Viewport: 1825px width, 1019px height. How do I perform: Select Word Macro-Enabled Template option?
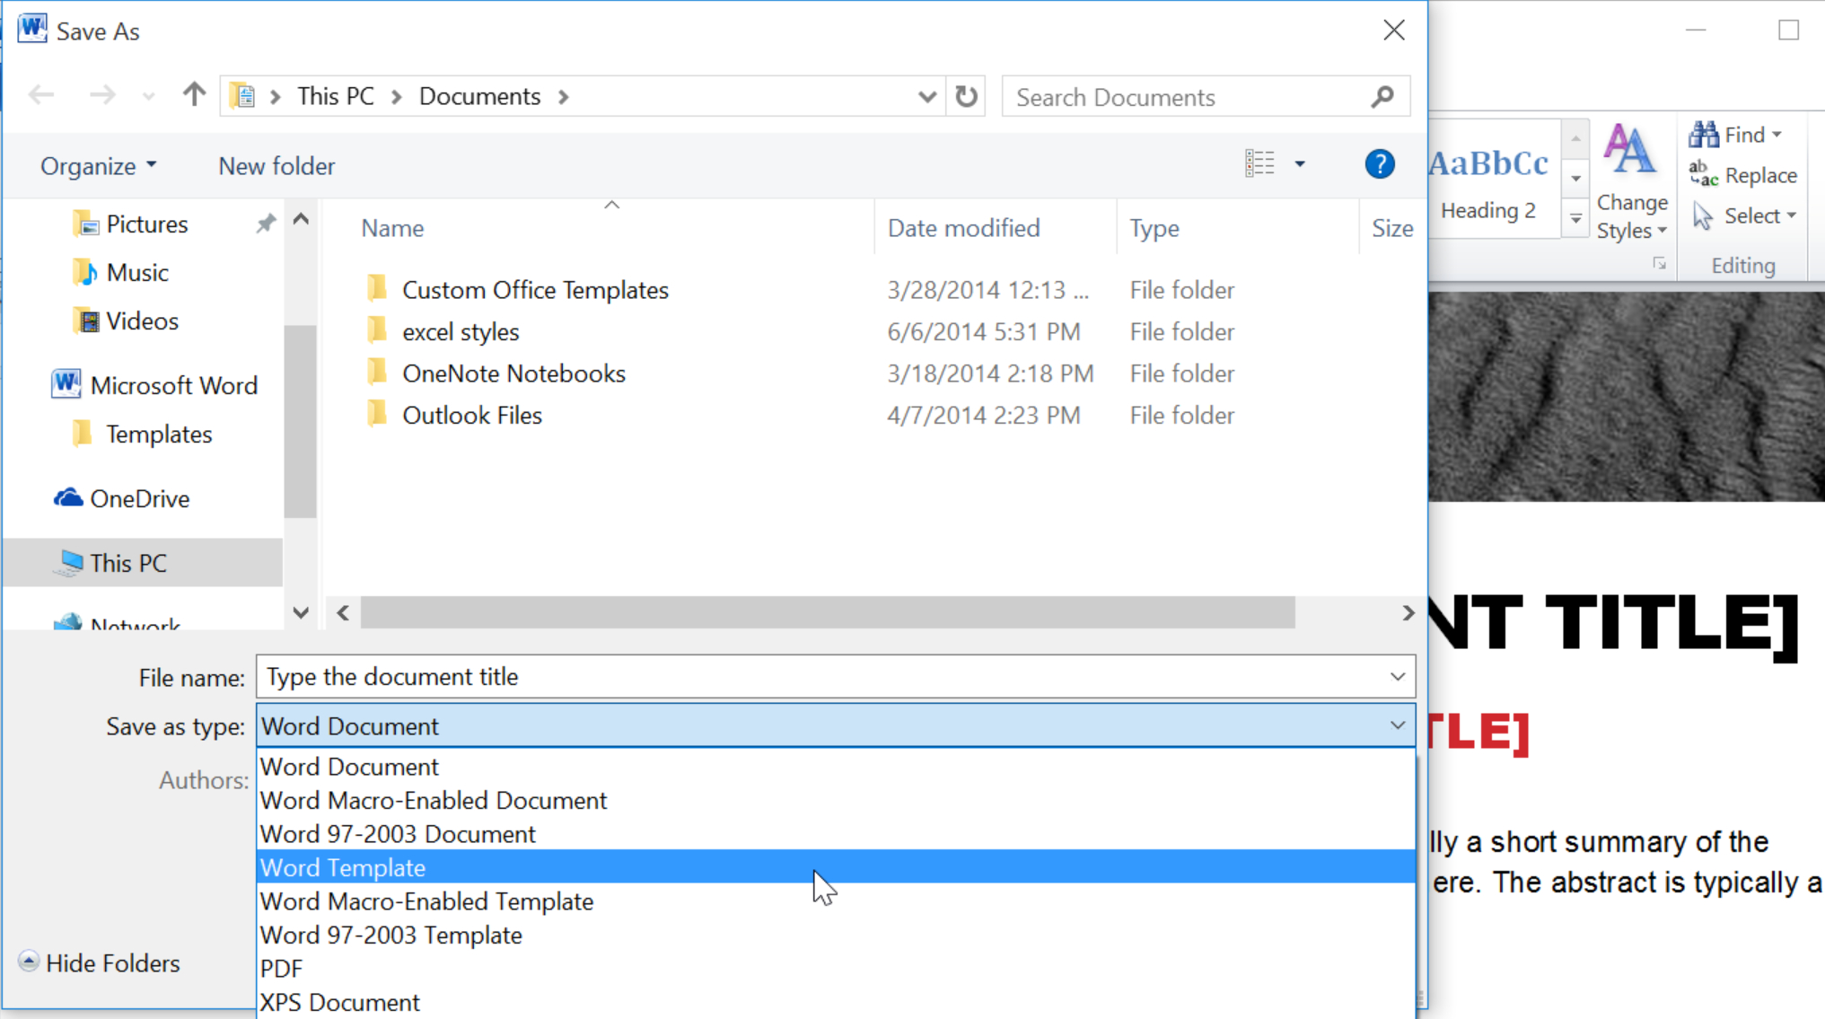click(x=426, y=900)
